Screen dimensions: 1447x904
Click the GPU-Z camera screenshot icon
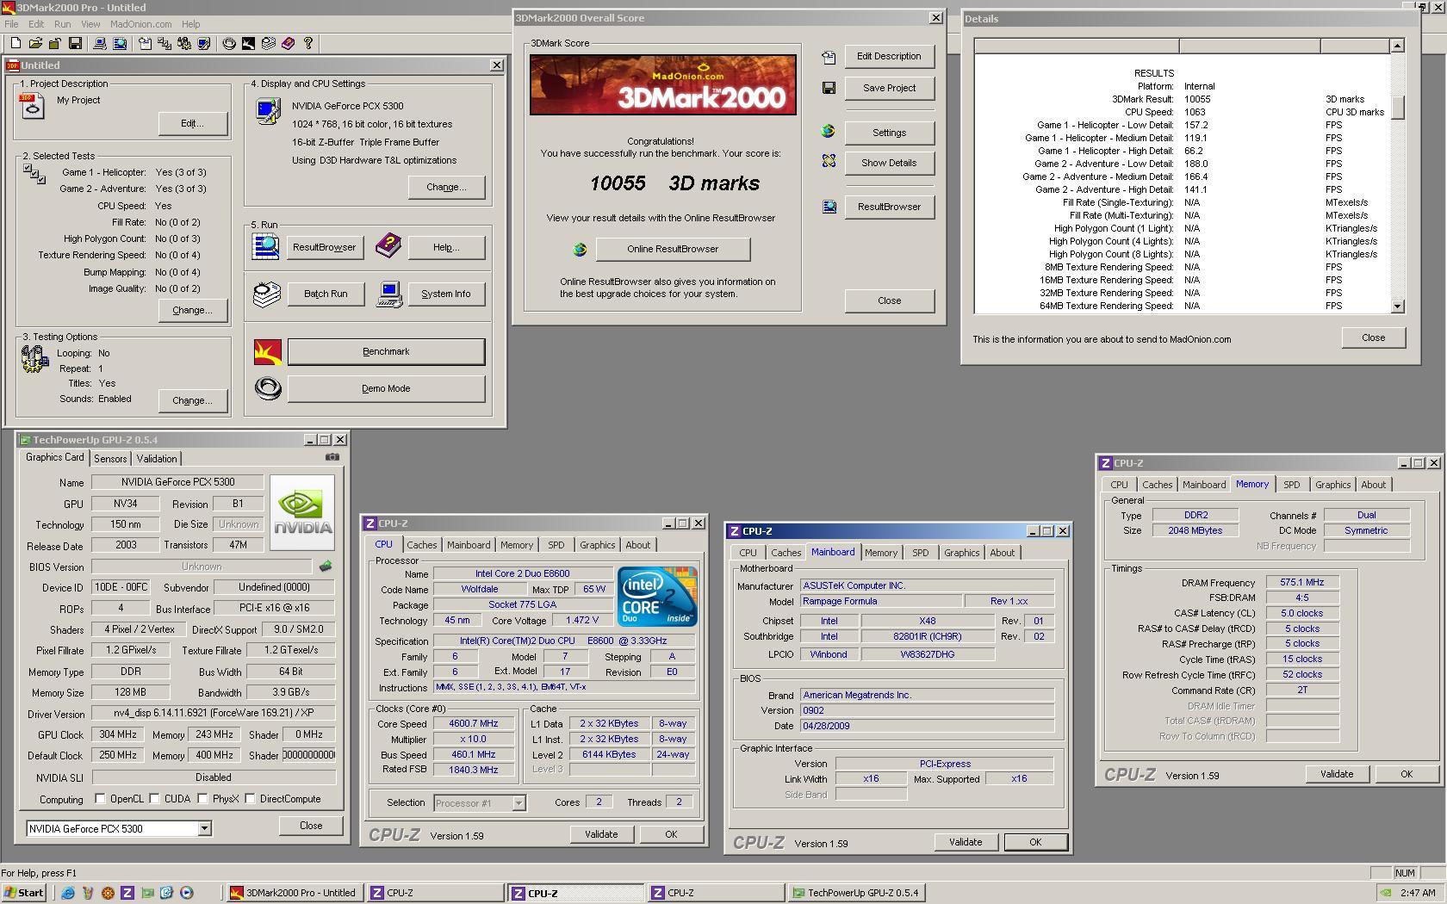[x=332, y=457]
